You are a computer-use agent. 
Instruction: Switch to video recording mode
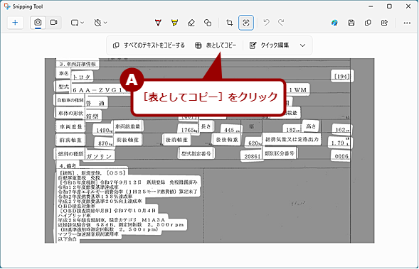tap(54, 23)
